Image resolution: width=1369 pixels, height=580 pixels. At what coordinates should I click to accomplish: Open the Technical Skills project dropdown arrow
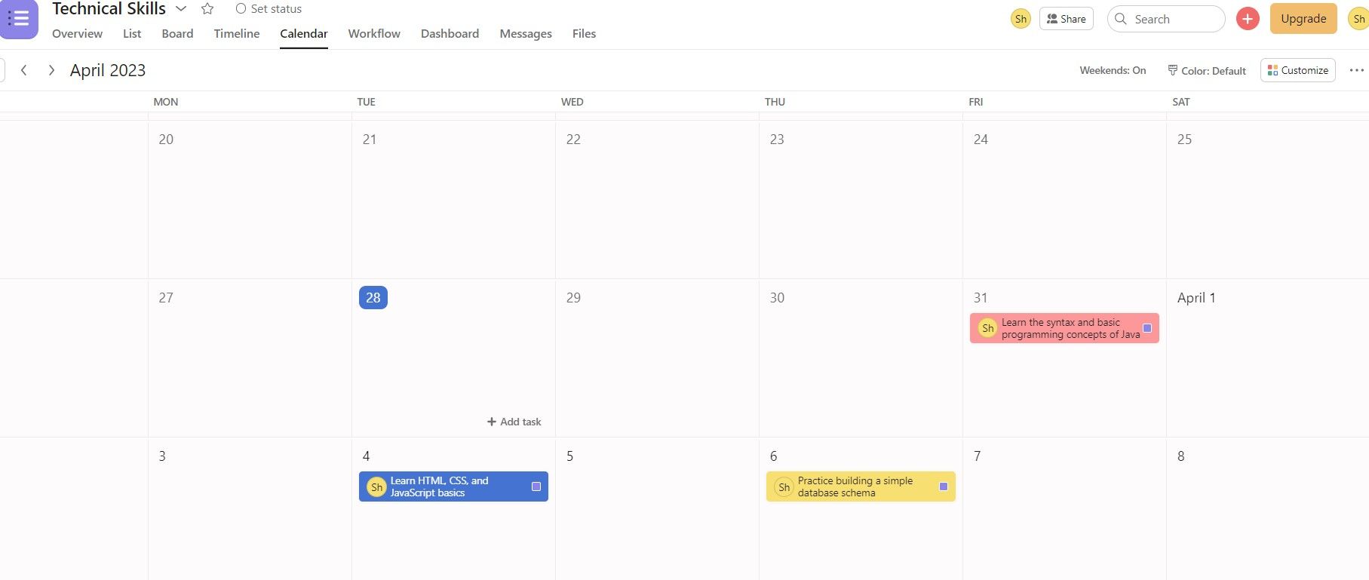(x=181, y=9)
